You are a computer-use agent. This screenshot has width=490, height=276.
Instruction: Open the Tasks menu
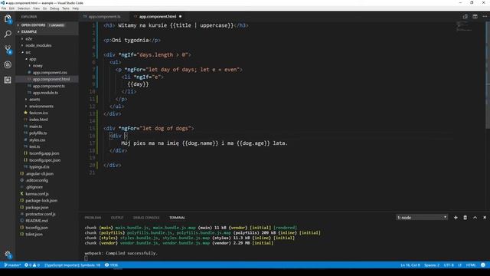[66, 8]
